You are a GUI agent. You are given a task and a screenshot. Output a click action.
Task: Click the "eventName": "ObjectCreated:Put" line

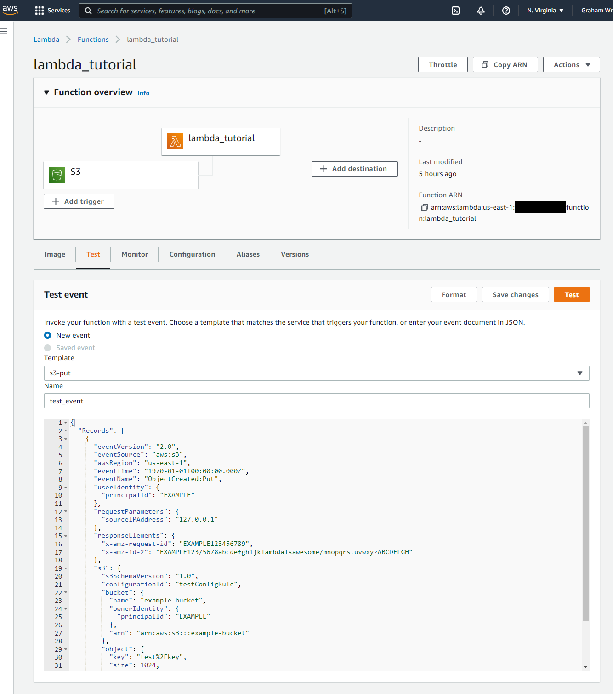158,479
